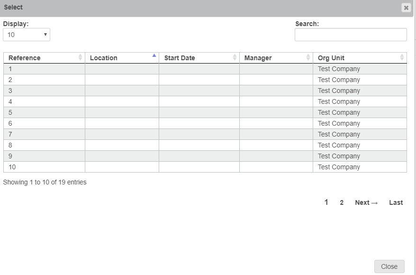The height and width of the screenshot is (275, 416).
Task: Click inside the Search text field
Action: [351, 35]
